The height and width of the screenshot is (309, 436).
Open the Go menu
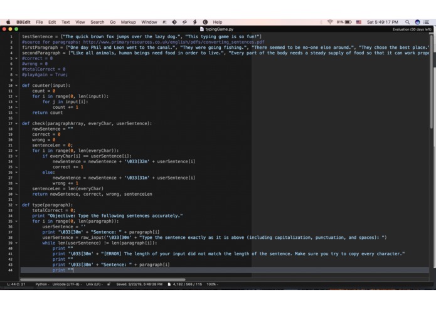[113, 22]
